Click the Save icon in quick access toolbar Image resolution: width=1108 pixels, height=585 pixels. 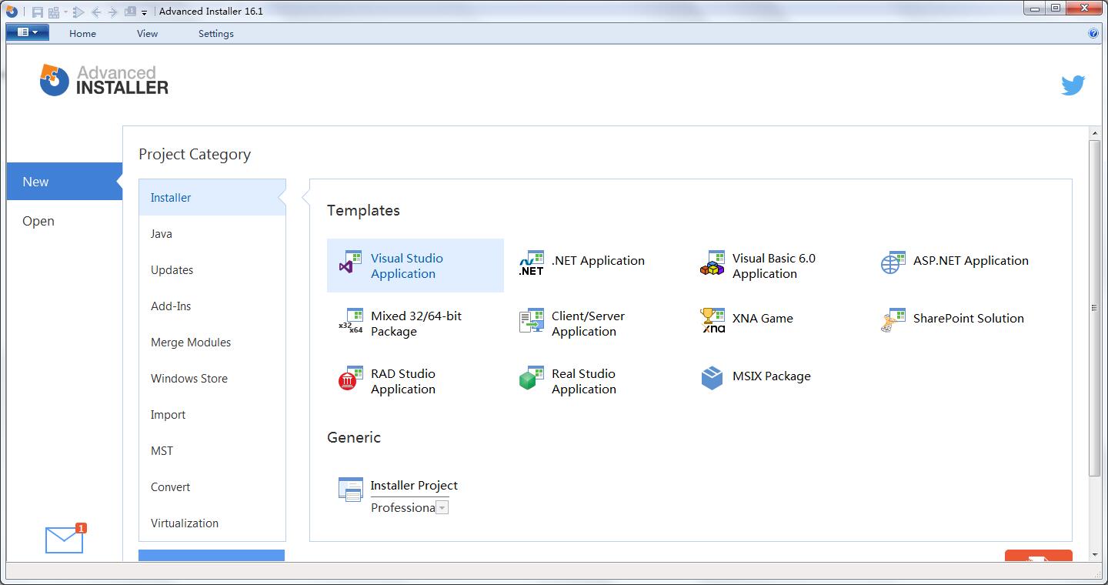point(37,12)
